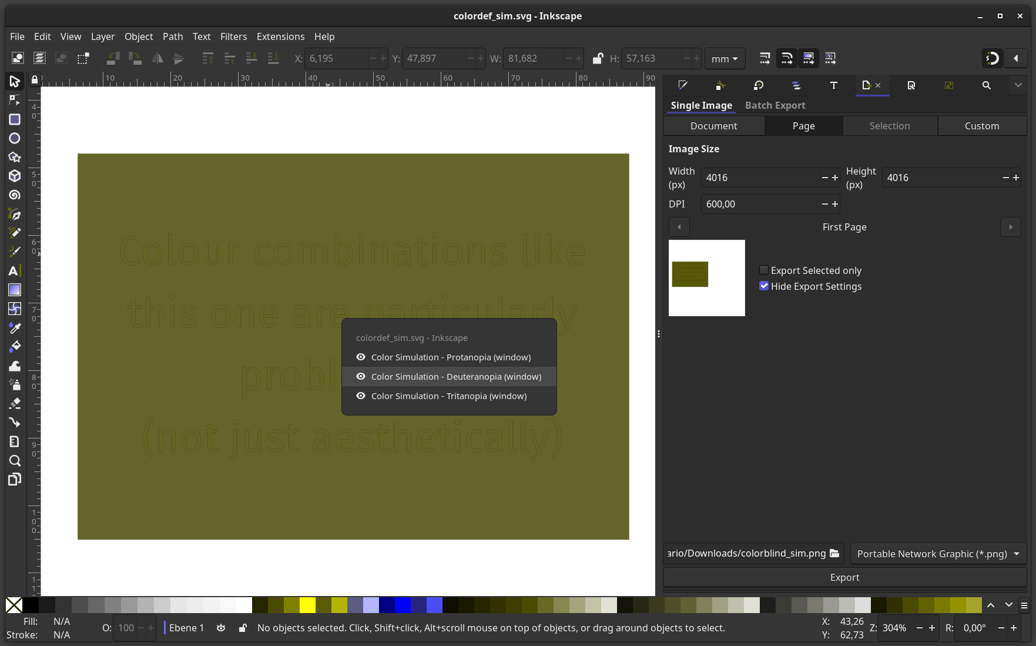Enable Export Selected only checkbox
The height and width of the screenshot is (646, 1036).
click(x=764, y=270)
